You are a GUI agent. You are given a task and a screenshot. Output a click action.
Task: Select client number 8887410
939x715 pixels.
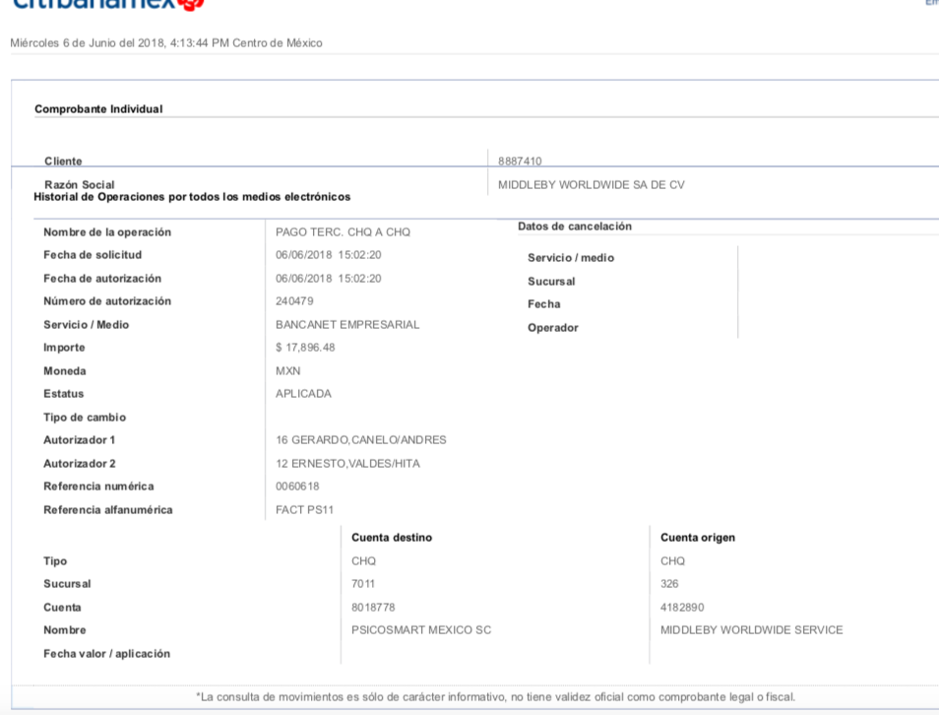point(520,162)
